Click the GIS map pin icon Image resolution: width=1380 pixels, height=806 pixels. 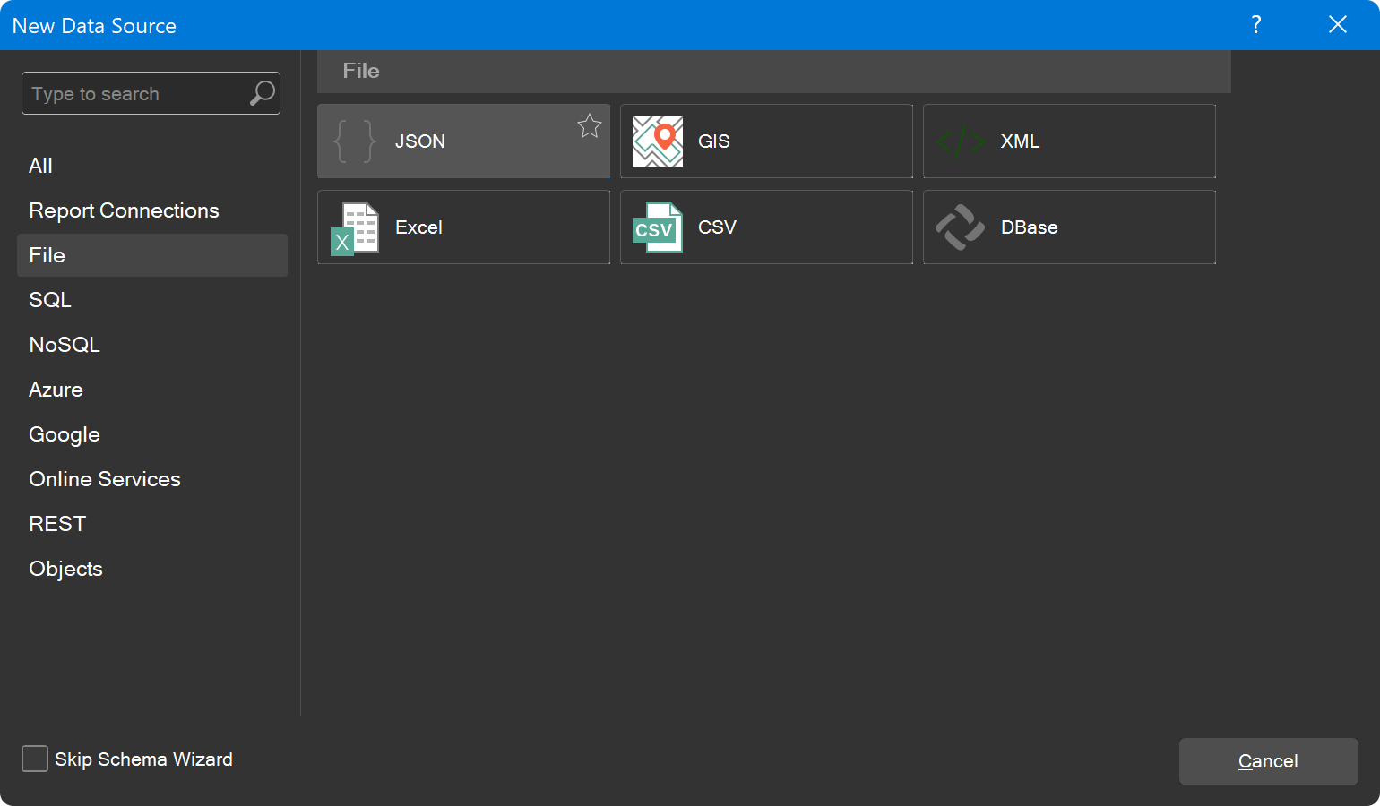(x=658, y=141)
